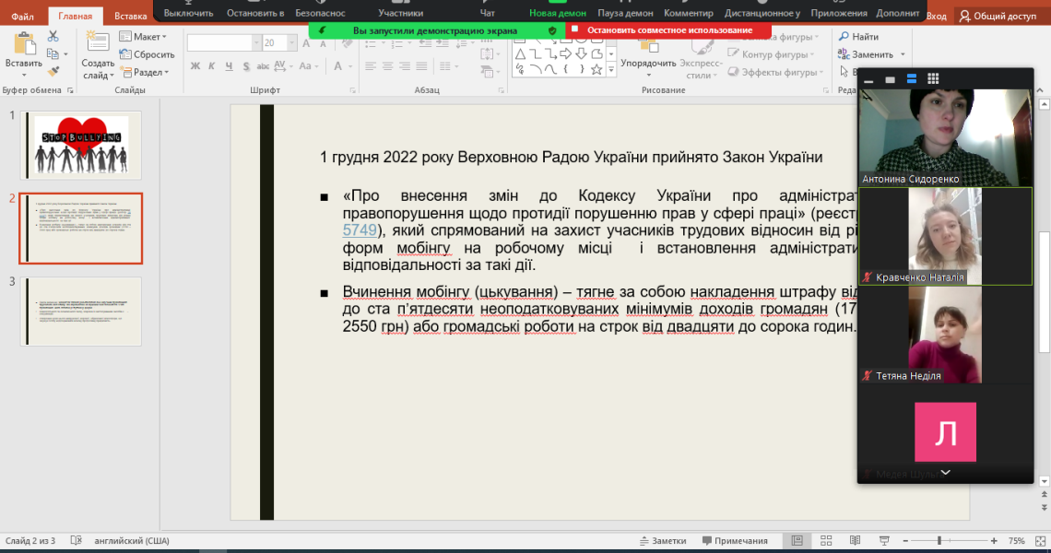Minimize the Zoom video panel
1051x553 pixels.
(x=868, y=80)
